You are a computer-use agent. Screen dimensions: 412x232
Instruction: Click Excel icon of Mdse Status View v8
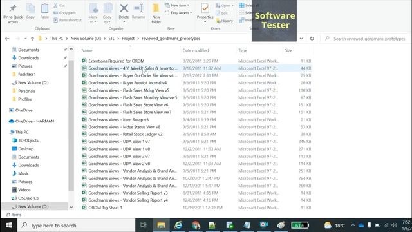pyautogui.click(x=84, y=126)
